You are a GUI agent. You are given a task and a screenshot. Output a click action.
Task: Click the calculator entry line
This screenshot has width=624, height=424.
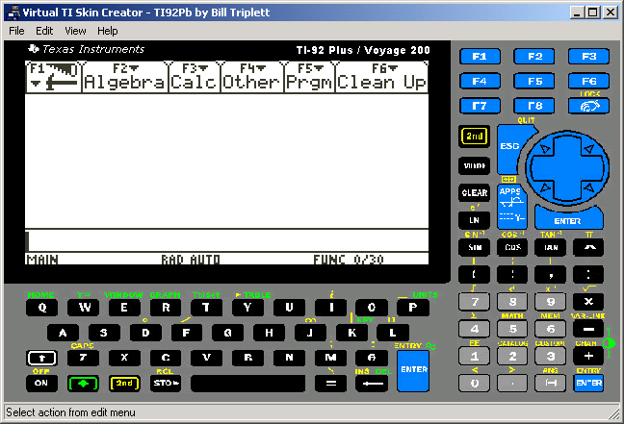227,240
